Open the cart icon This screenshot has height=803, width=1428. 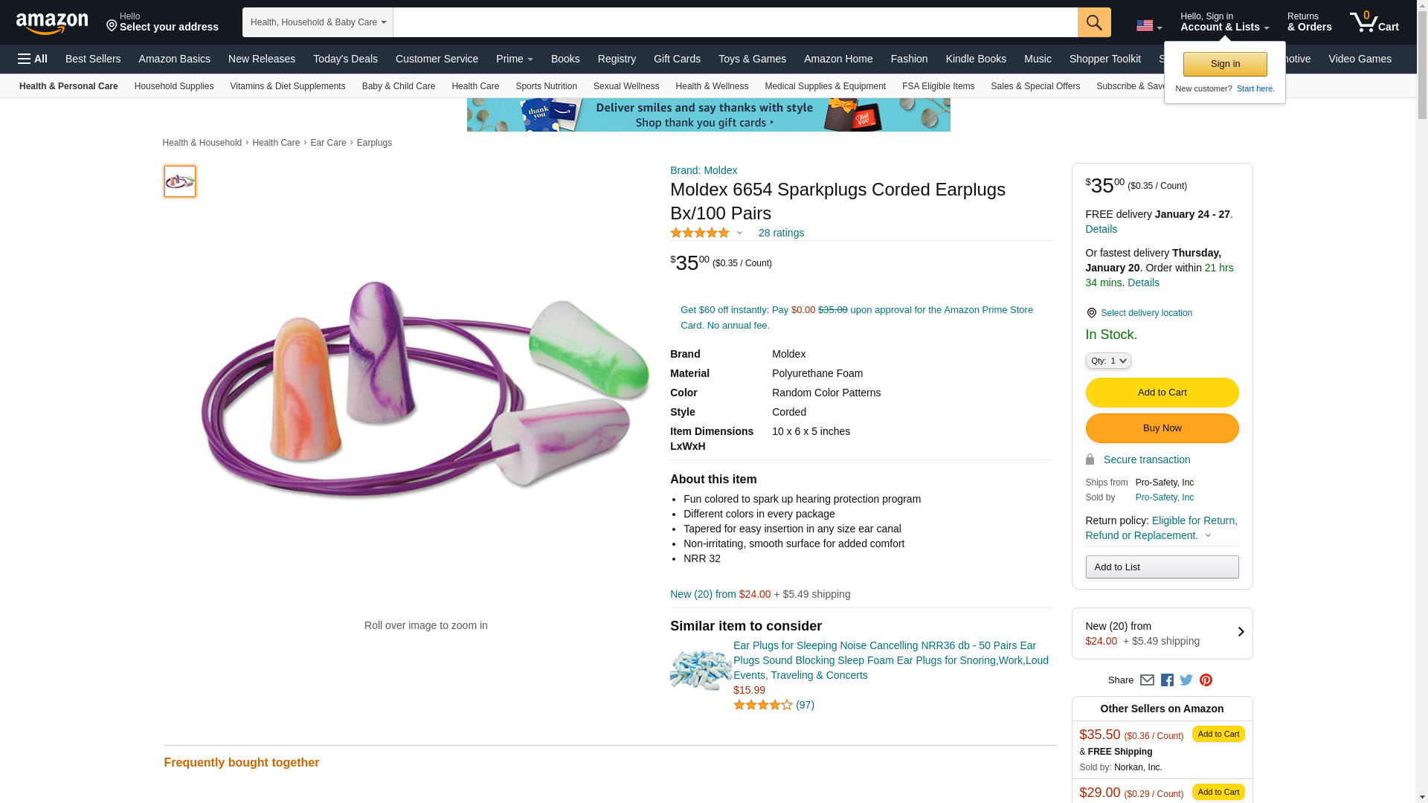coord(1374,22)
